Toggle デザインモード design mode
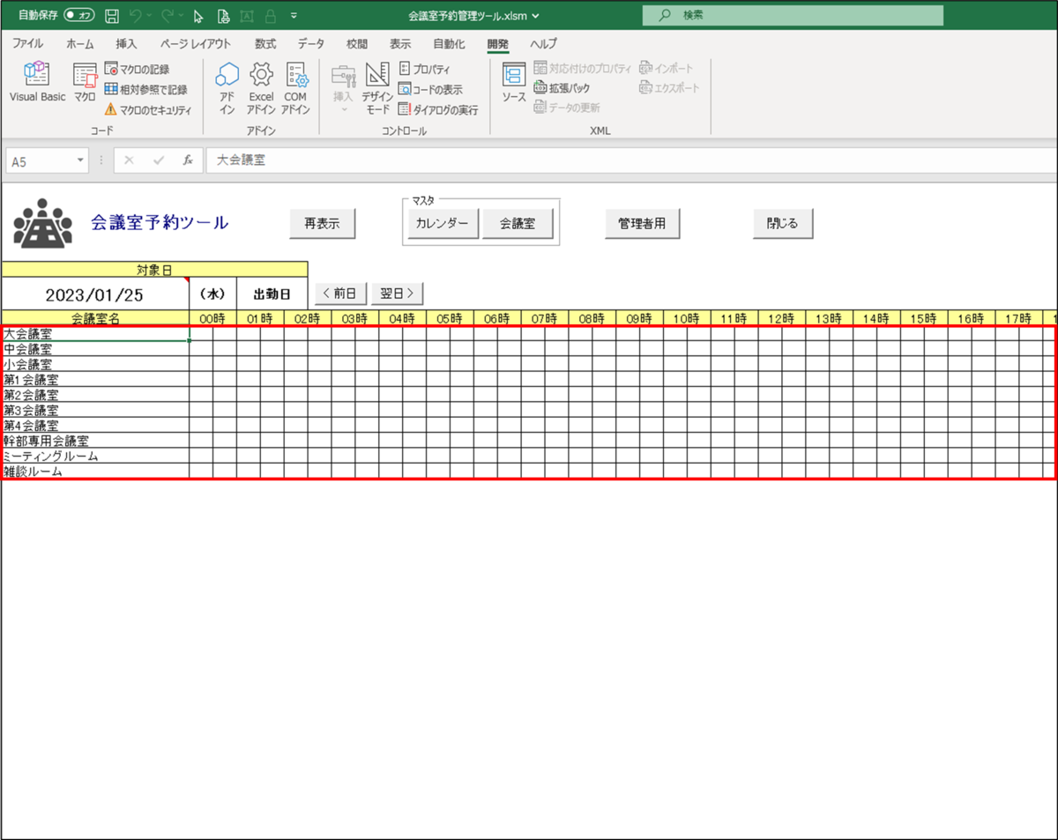Screen dimensions: 1058x840 [377, 89]
